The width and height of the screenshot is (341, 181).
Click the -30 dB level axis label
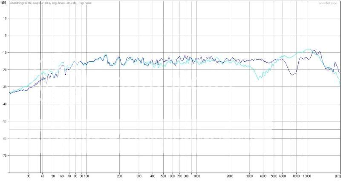[x=4, y=87]
